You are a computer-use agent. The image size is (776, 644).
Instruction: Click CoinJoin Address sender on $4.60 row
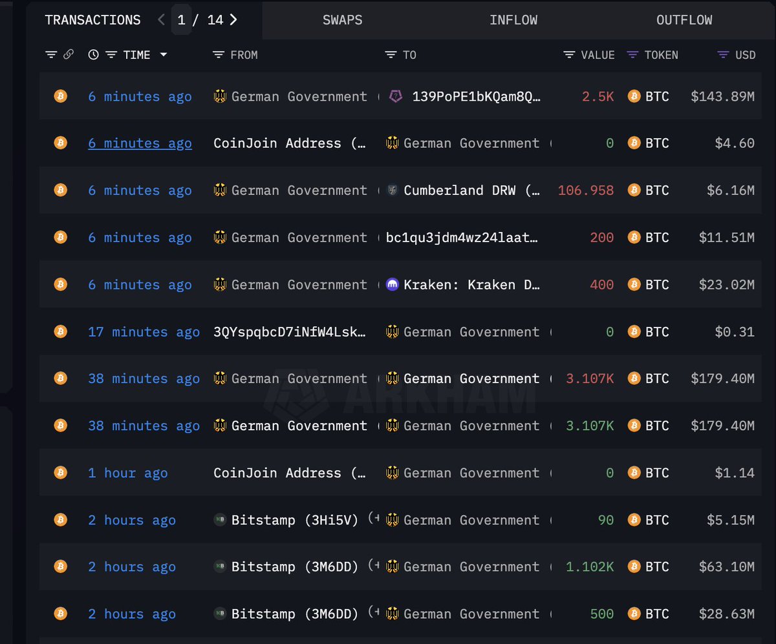point(290,143)
